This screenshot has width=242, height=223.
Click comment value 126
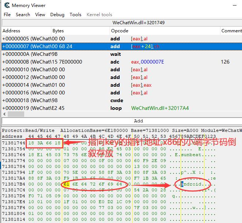(x=225, y=62)
